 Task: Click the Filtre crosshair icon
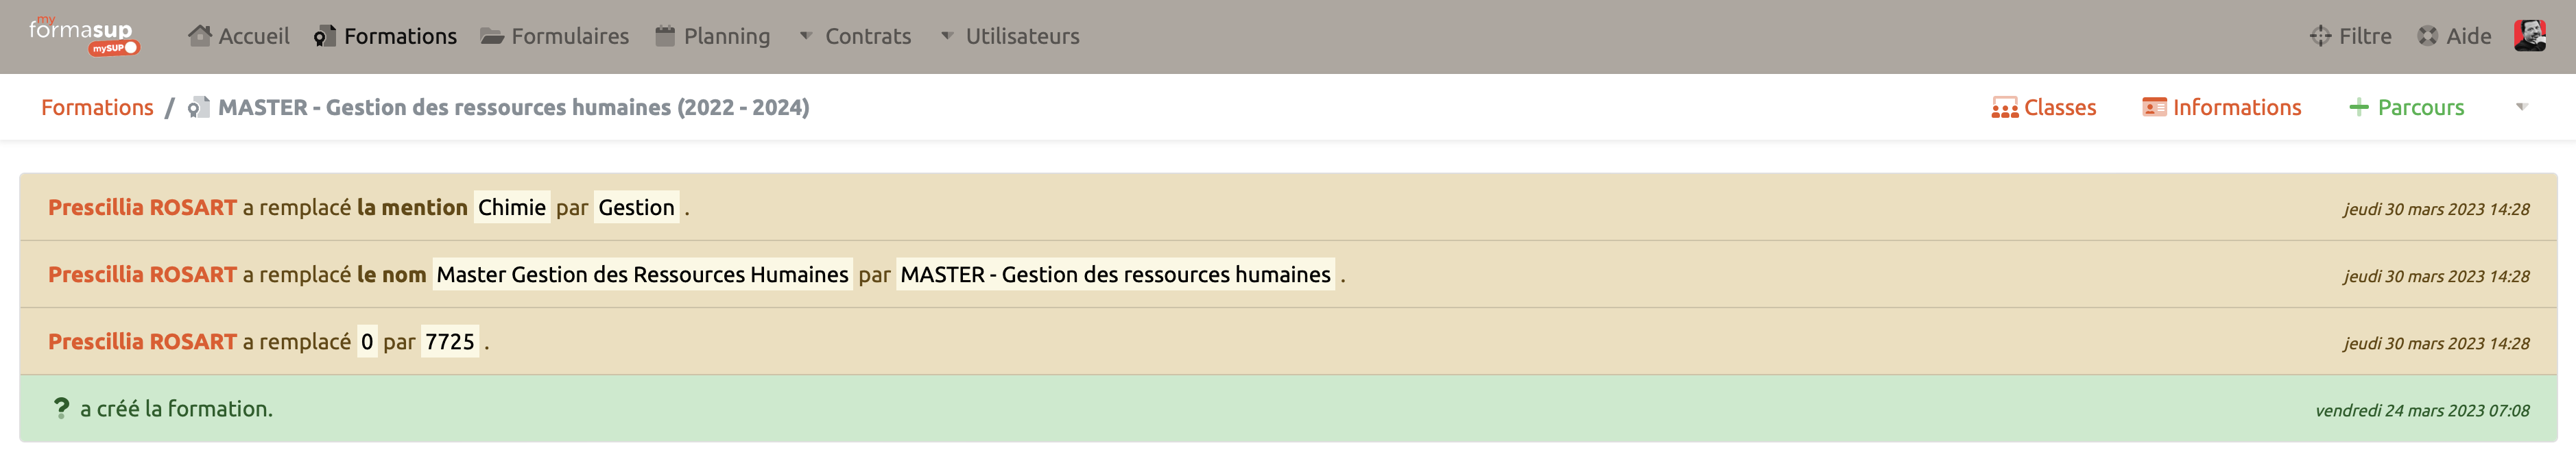(2320, 36)
